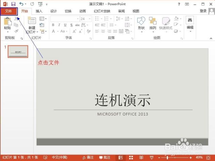Viewport: 215px width, 161px height.
Task: Open Customize Quick Access Toolbar arrow
Action: pos(47,4)
